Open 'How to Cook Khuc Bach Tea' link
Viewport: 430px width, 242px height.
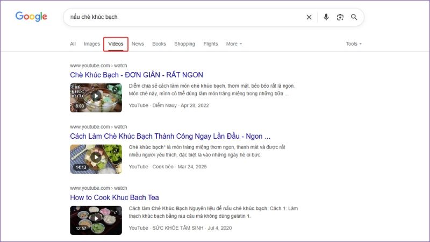(114, 197)
